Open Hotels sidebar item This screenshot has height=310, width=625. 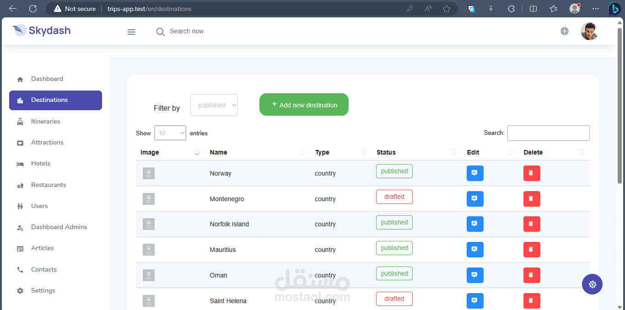55,164
